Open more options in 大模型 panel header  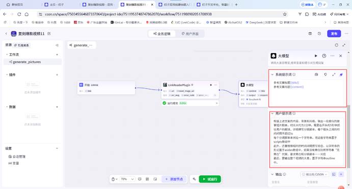pos(332,56)
